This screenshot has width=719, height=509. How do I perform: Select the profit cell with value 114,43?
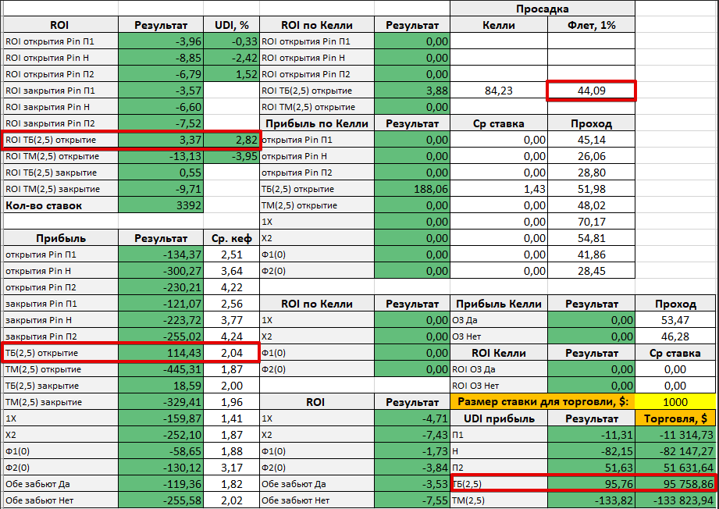(x=161, y=353)
